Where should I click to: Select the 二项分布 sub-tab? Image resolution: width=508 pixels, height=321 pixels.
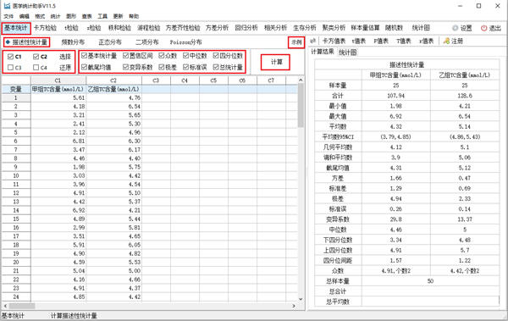pos(147,42)
